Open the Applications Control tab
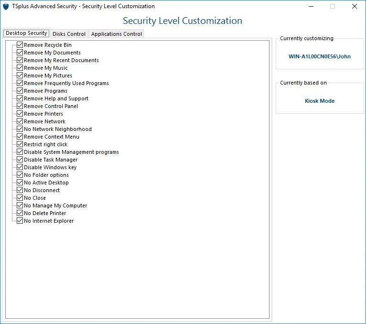 [117, 34]
